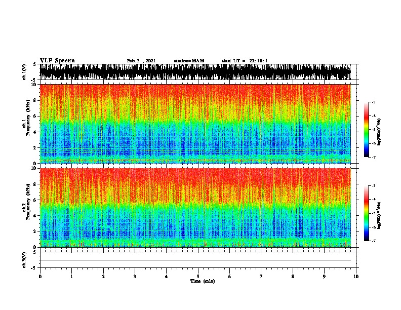Click time axis tick label 1

(x=71, y=277)
